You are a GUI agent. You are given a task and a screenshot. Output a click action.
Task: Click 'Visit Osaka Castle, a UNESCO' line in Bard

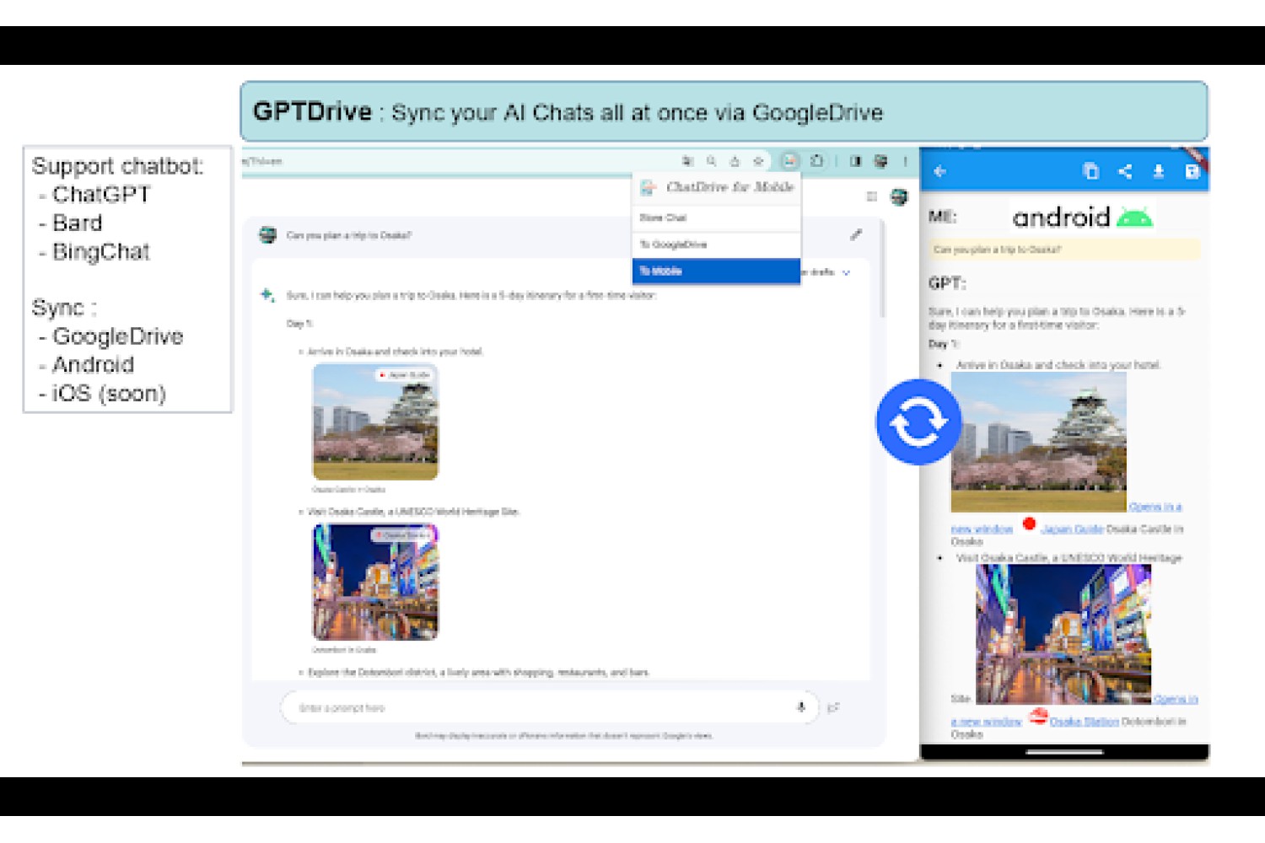(x=413, y=512)
